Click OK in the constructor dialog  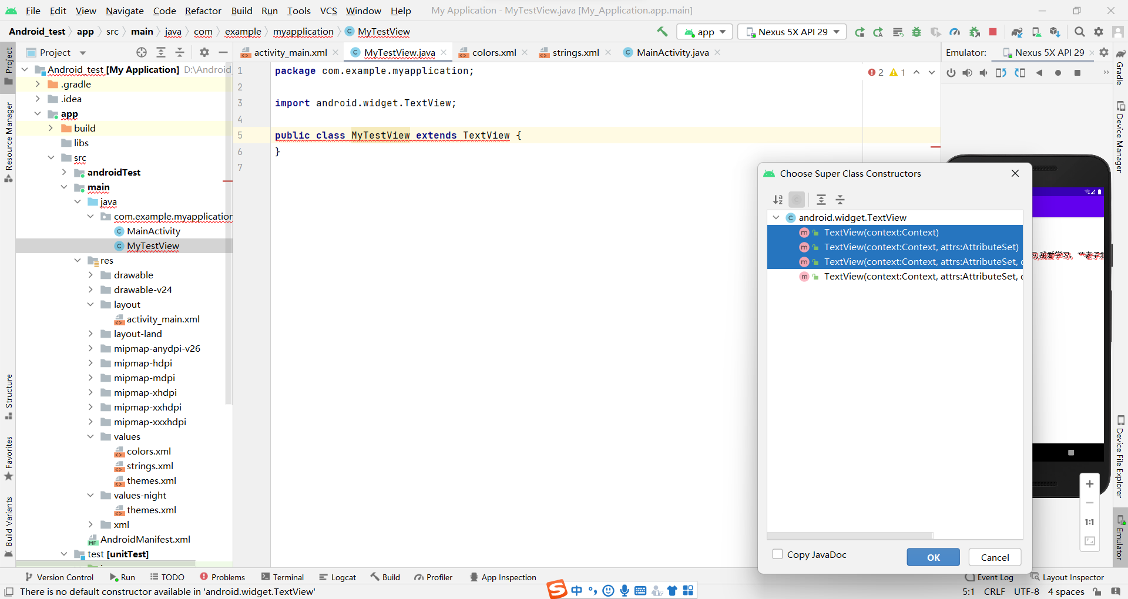coord(933,557)
